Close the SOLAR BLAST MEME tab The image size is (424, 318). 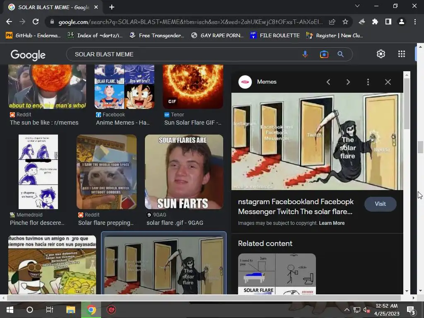point(96,7)
